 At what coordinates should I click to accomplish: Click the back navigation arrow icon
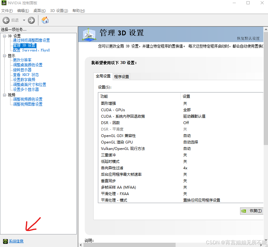[x=6, y=20]
